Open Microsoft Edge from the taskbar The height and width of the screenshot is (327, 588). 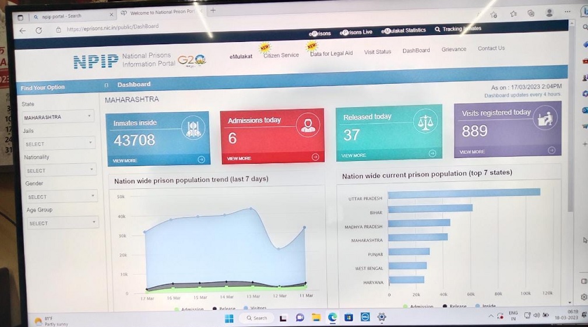(x=333, y=317)
